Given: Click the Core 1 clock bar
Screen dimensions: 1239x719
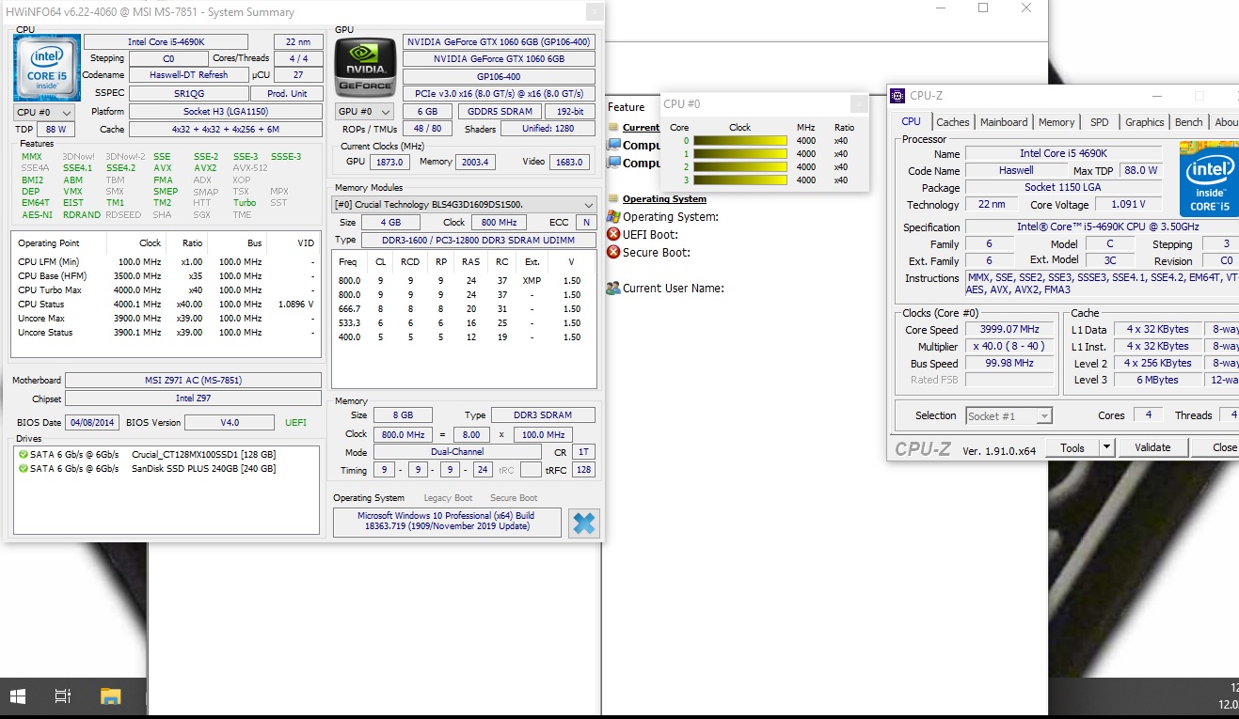Looking at the screenshot, I should point(739,154).
